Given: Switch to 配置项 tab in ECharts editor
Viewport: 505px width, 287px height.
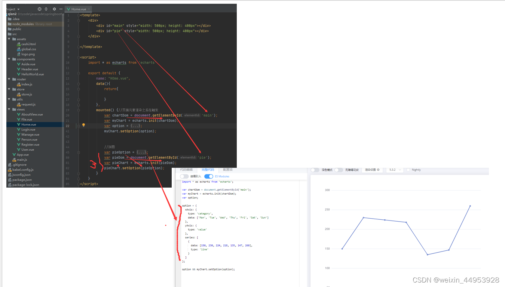Looking at the screenshot, I should pos(227,170).
